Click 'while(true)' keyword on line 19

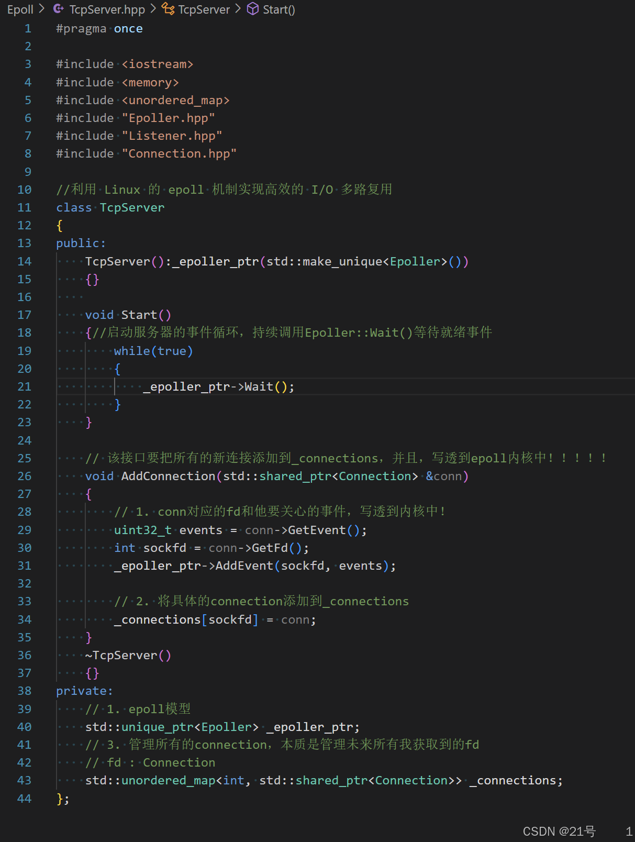153,351
